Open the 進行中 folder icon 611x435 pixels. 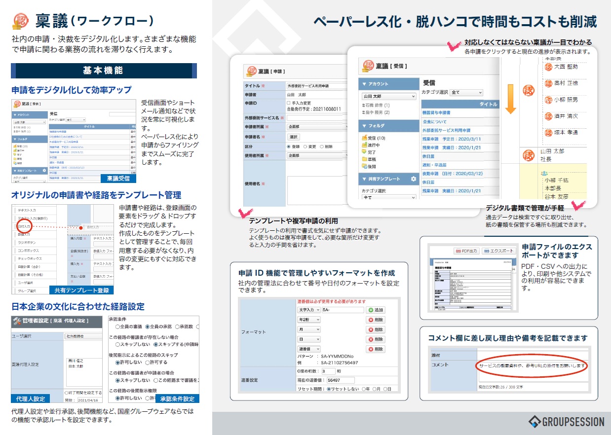coord(365,145)
